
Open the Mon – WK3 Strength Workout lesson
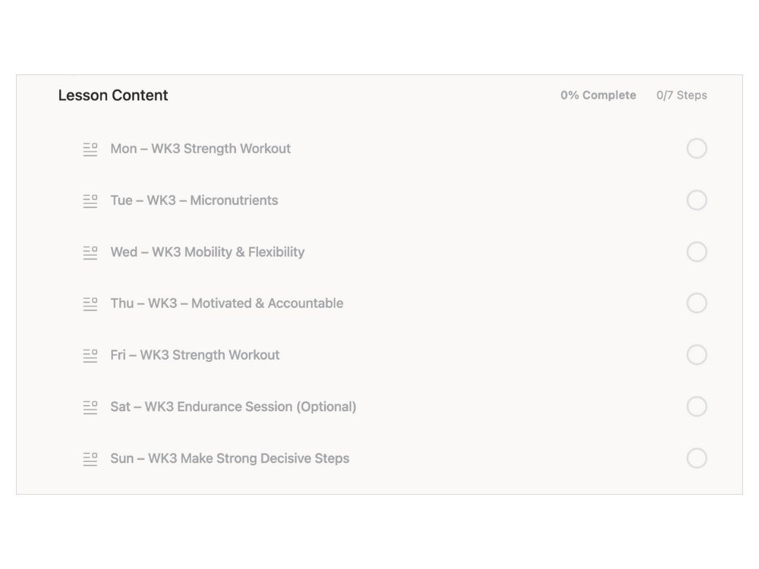coord(200,149)
